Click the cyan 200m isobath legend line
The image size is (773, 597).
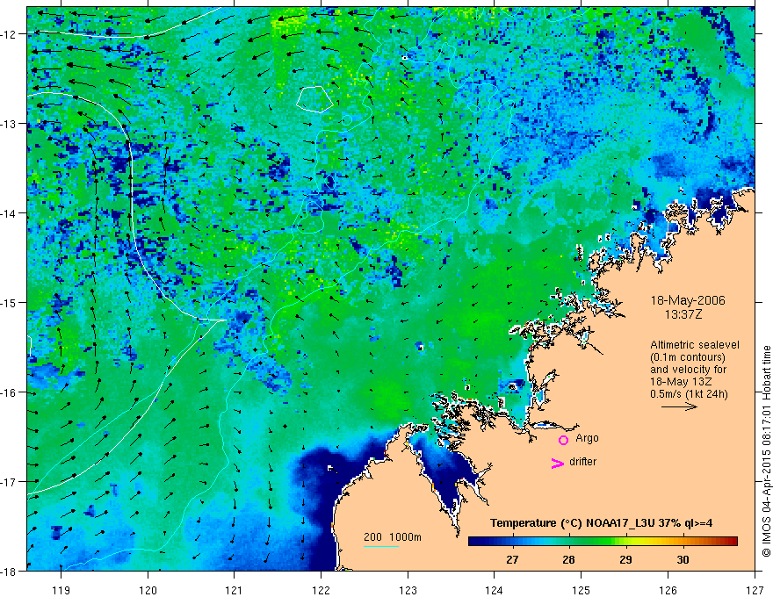pyautogui.click(x=381, y=546)
